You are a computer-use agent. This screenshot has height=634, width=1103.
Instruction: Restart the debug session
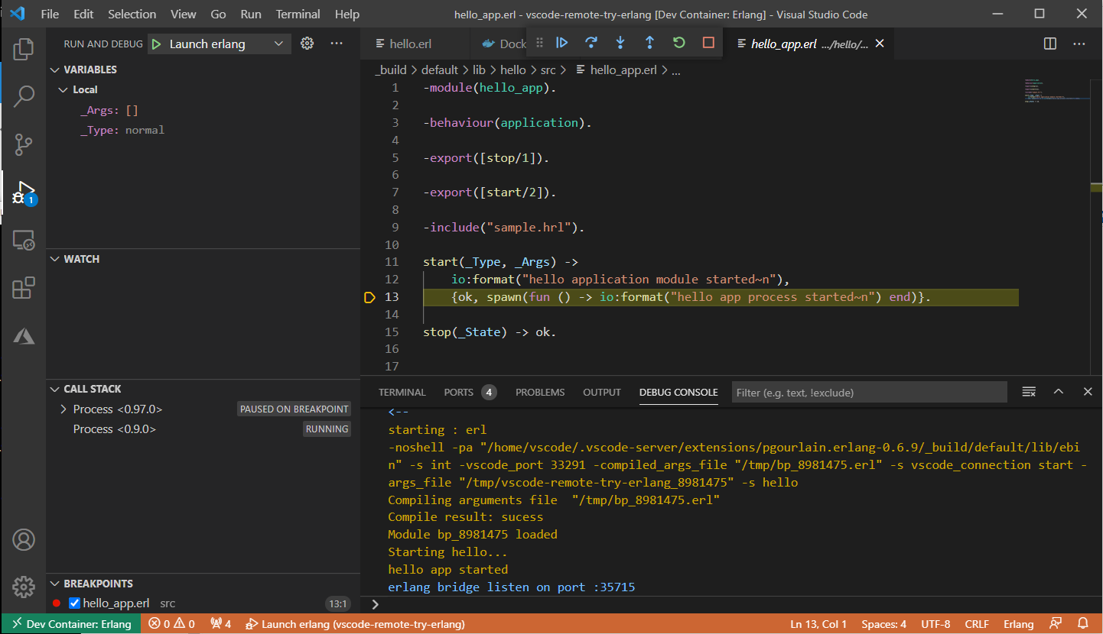coord(679,44)
